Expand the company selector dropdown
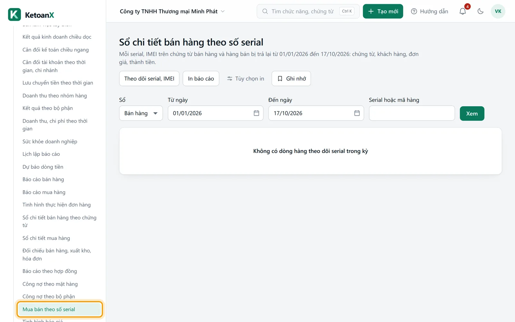 coord(172,11)
